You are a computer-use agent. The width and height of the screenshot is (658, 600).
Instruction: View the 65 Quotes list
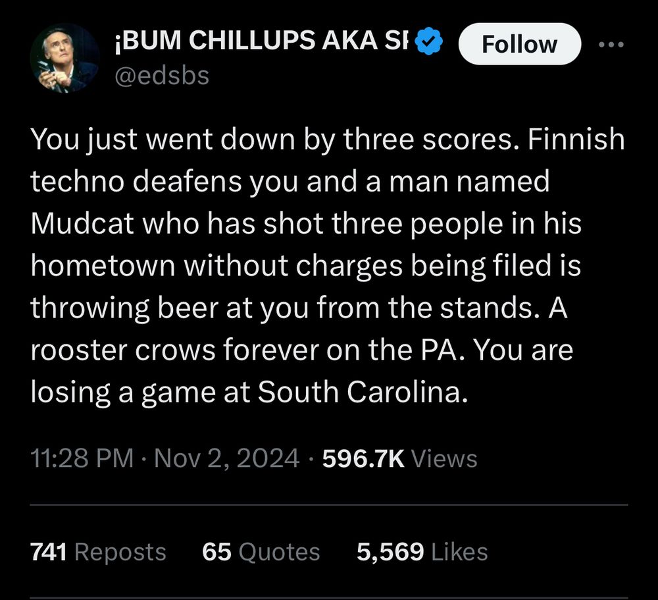[x=261, y=552]
